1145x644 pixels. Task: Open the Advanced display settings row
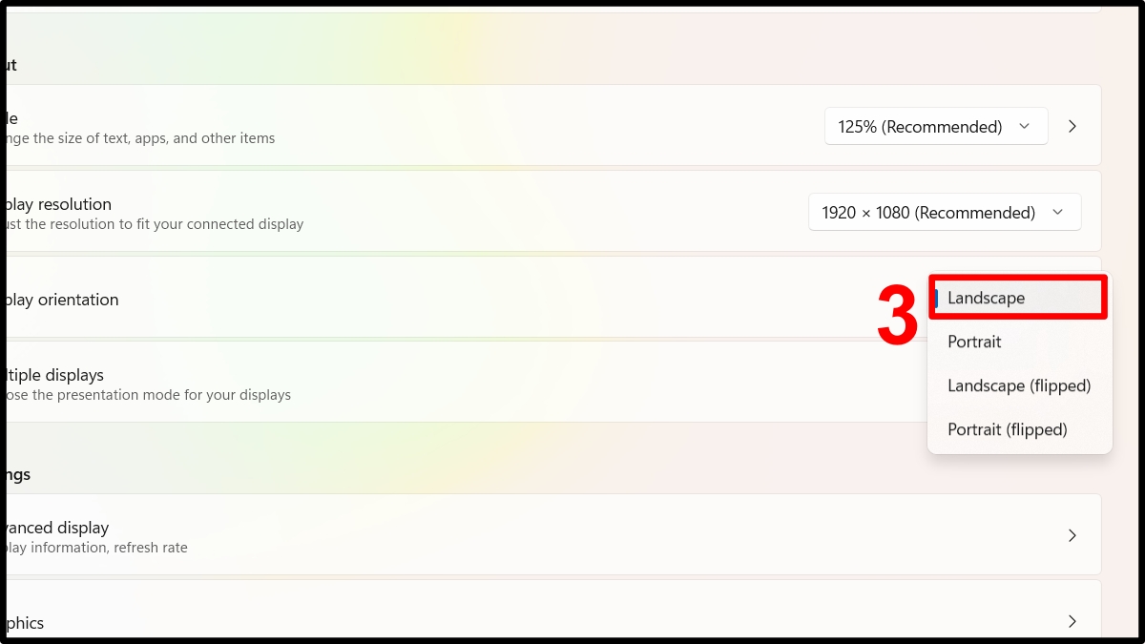[x=477, y=534]
